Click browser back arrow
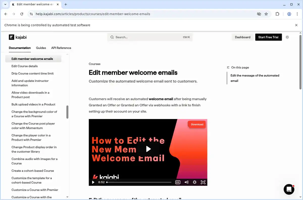Image resolution: width=303 pixels, height=200 pixels. tap(6, 14)
